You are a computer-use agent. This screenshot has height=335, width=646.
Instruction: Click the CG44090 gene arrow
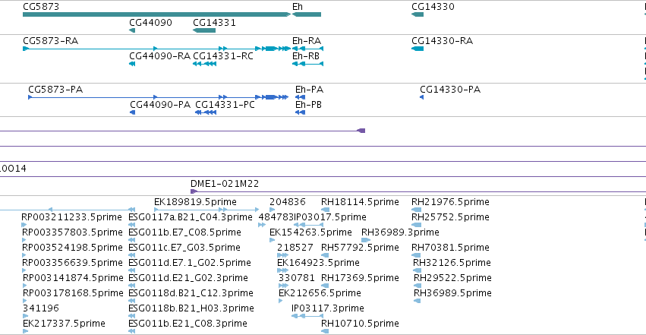click(x=132, y=30)
